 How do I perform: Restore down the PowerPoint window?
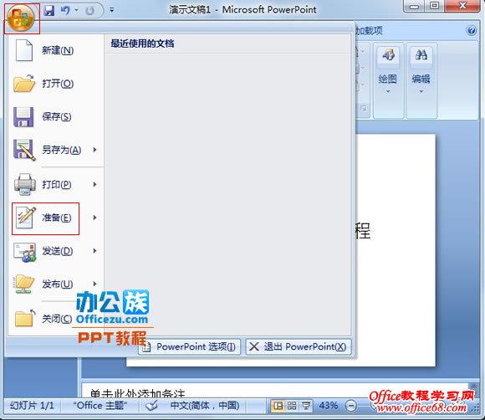[x=435, y=6]
